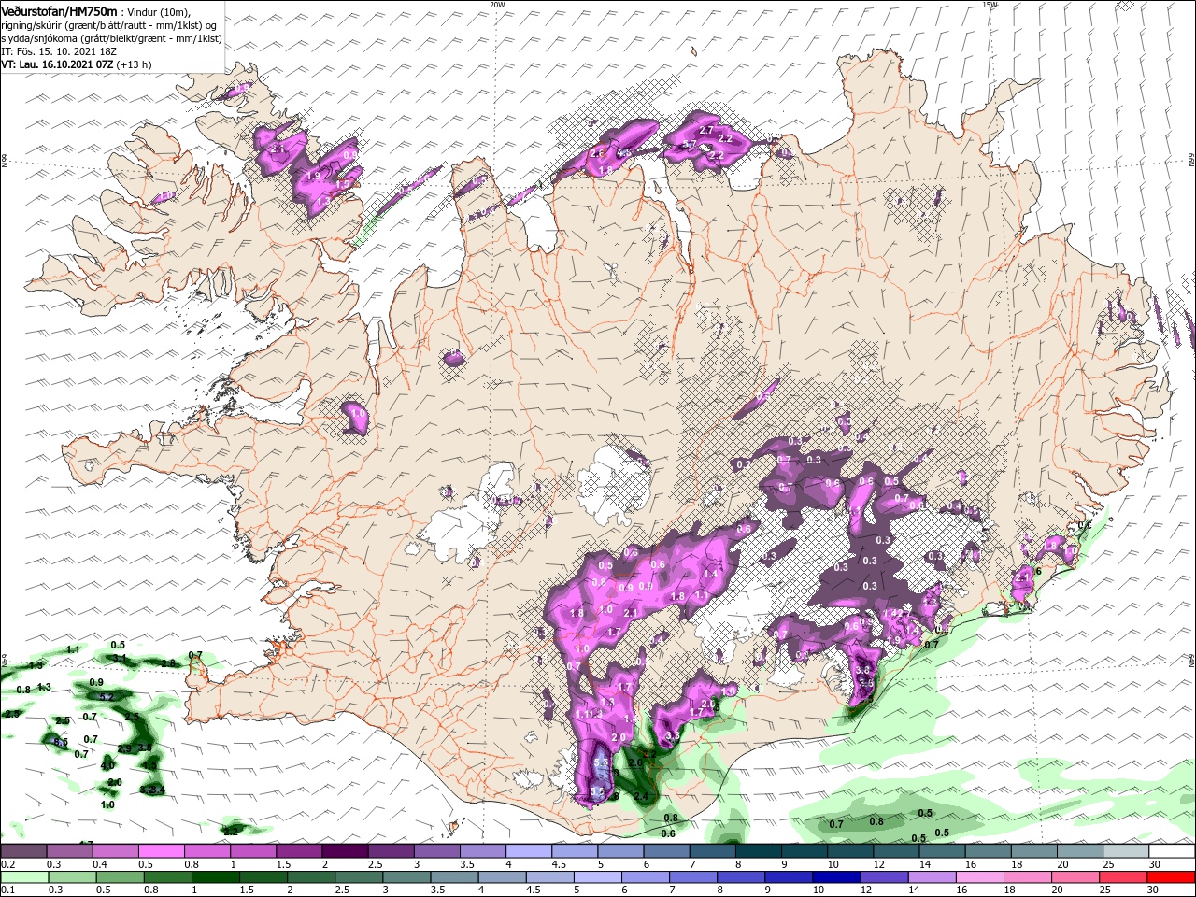Click the 20W longitude label
The height and width of the screenshot is (897, 1196).
497,5
